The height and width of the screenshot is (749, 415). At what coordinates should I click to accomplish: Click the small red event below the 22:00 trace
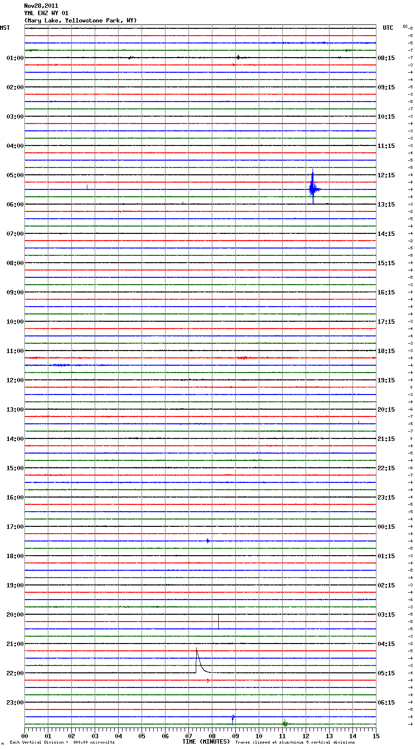tap(208, 680)
